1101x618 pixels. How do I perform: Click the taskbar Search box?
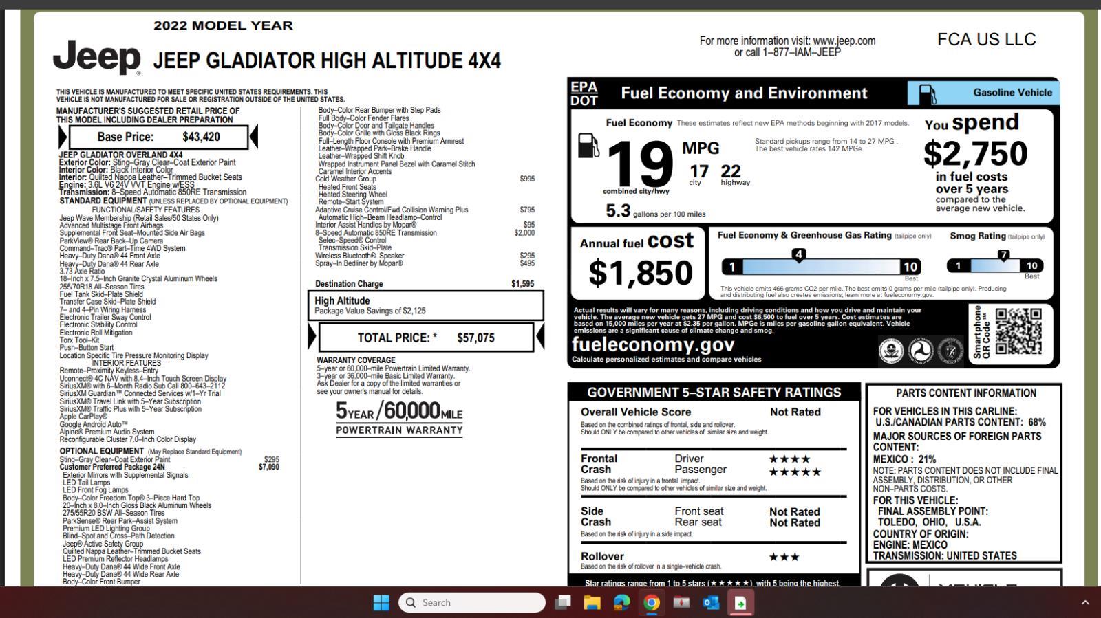tap(472, 603)
